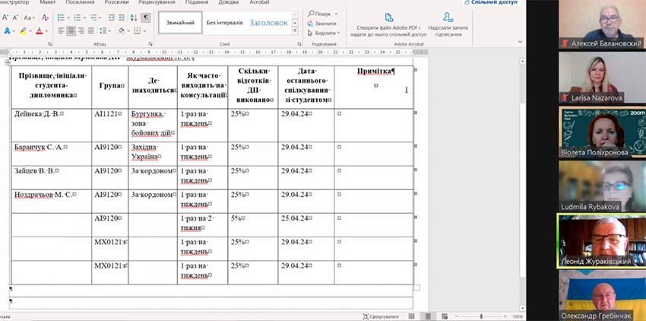This screenshot has height=321, width=646.
Task: Toggle center alignment
Action: [x=71, y=30]
